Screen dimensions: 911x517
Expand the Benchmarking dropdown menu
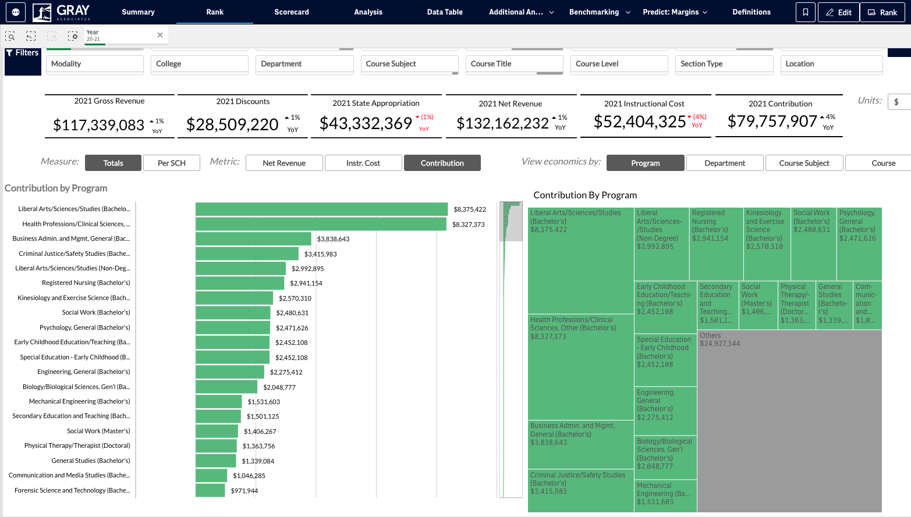click(600, 12)
